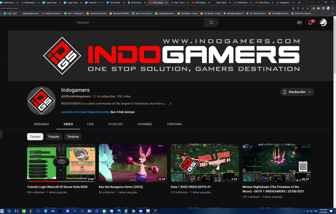The image size is (336, 214).
Task: Select the Terlama filter chip
Action: pyautogui.click(x=73, y=137)
